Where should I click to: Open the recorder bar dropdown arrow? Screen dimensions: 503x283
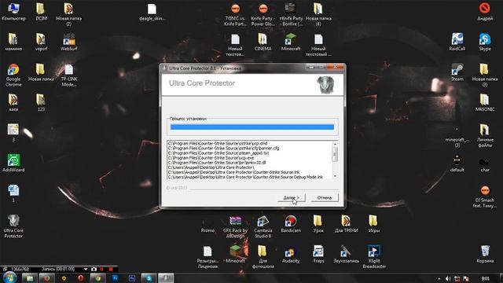(86, 269)
